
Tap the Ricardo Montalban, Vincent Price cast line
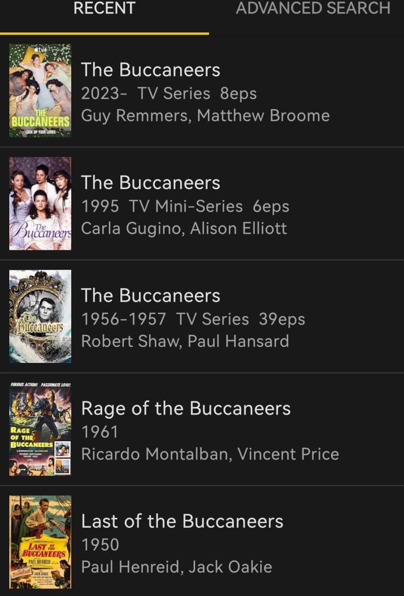210,454
